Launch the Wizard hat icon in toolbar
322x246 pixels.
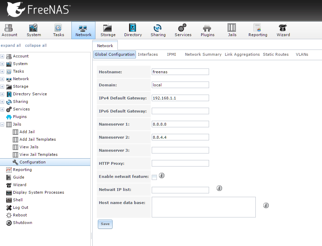click(283, 30)
